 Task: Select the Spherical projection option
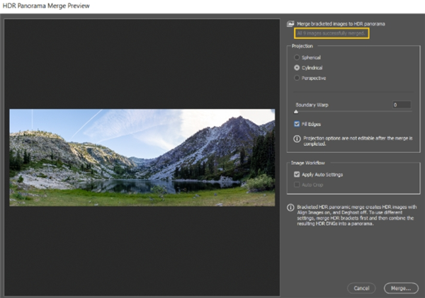tap(297, 57)
